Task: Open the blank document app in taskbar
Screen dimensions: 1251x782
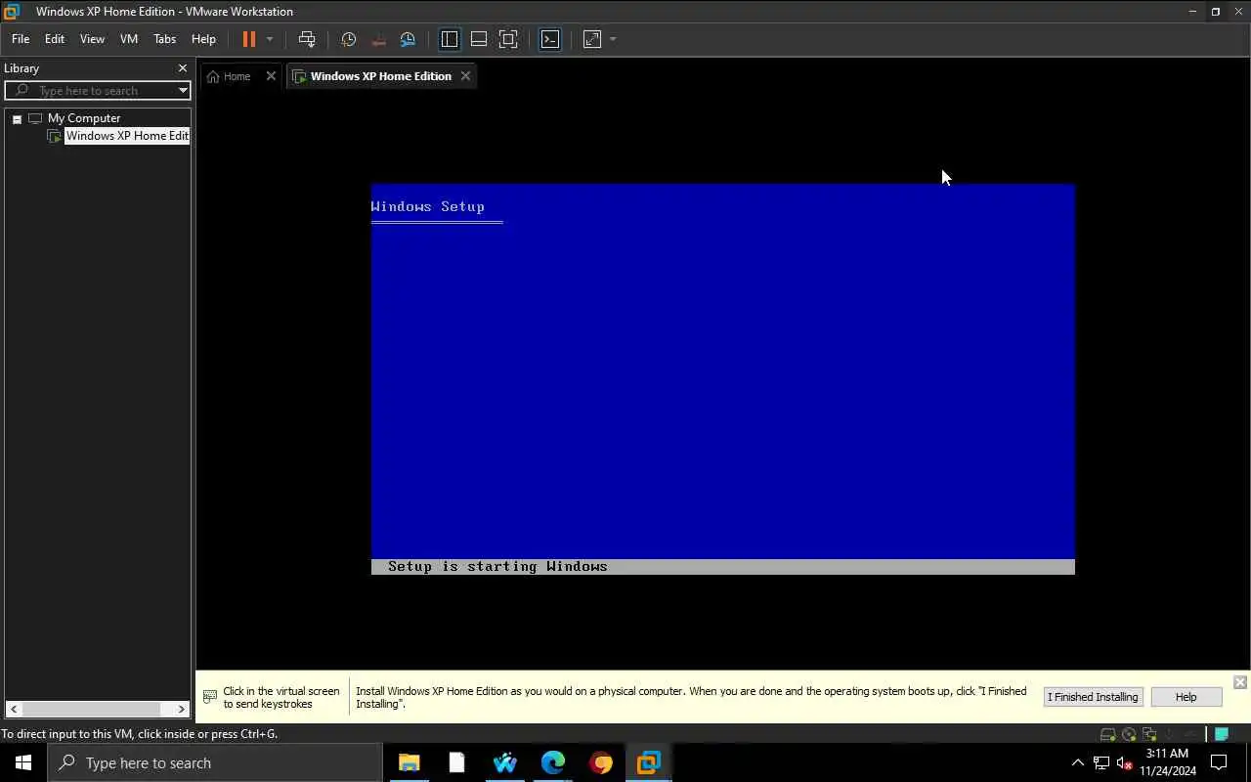Action: click(x=456, y=762)
